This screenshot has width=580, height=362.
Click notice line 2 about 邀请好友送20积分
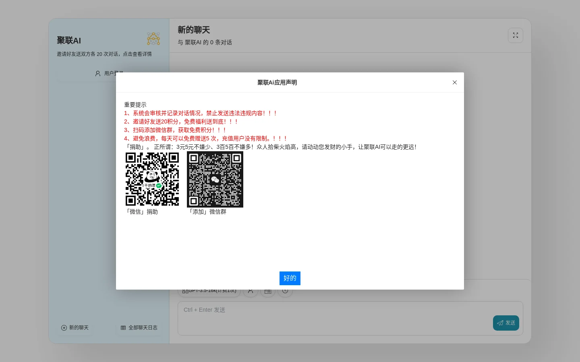click(181, 121)
